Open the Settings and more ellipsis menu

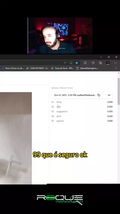[115, 63]
